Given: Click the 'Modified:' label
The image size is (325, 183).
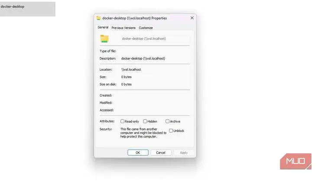Looking at the screenshot, I should [106, 103].
